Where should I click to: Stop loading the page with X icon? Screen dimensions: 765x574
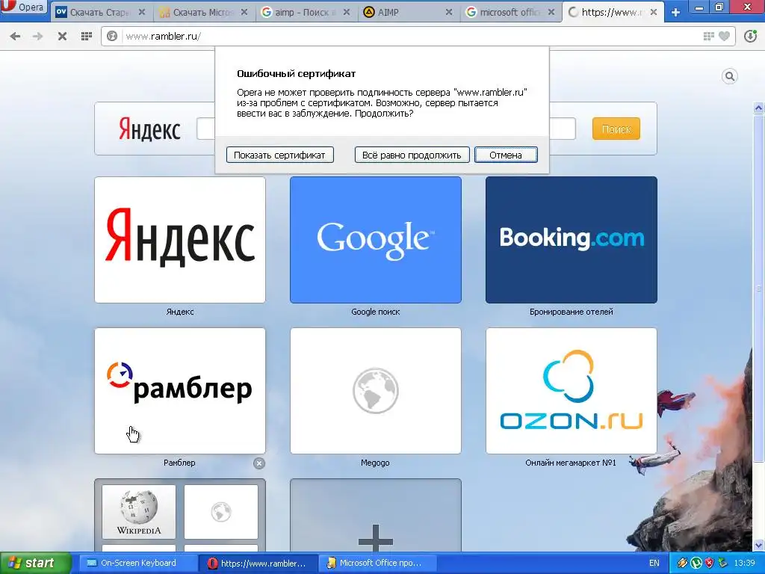pyautogui.click(x=62, y=36)
